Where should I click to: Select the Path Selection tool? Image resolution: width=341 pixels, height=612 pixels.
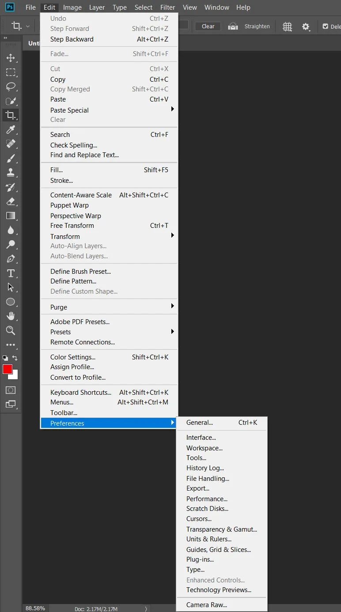click(11, 287)
